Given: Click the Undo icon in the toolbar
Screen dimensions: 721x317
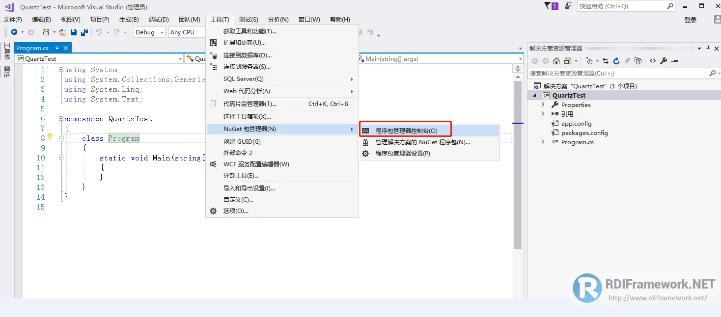Looking at the screenshot, I should click(99, 32).
